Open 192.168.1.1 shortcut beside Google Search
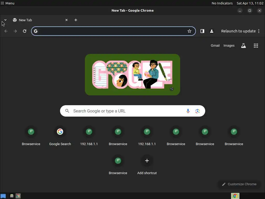The height and width of the screenshot is (199, 265). (x=89, y=136)
